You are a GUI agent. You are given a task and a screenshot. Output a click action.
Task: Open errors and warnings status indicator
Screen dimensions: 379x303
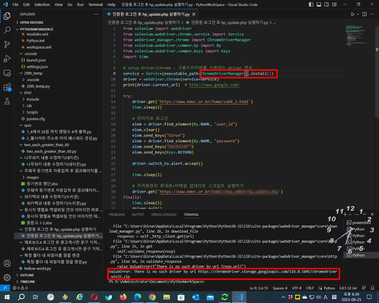[x=20, y=288]
